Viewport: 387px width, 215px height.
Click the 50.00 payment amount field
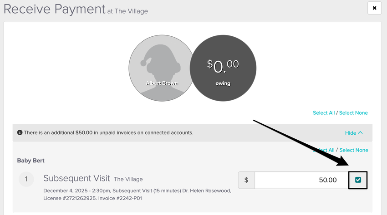(301, 180)
